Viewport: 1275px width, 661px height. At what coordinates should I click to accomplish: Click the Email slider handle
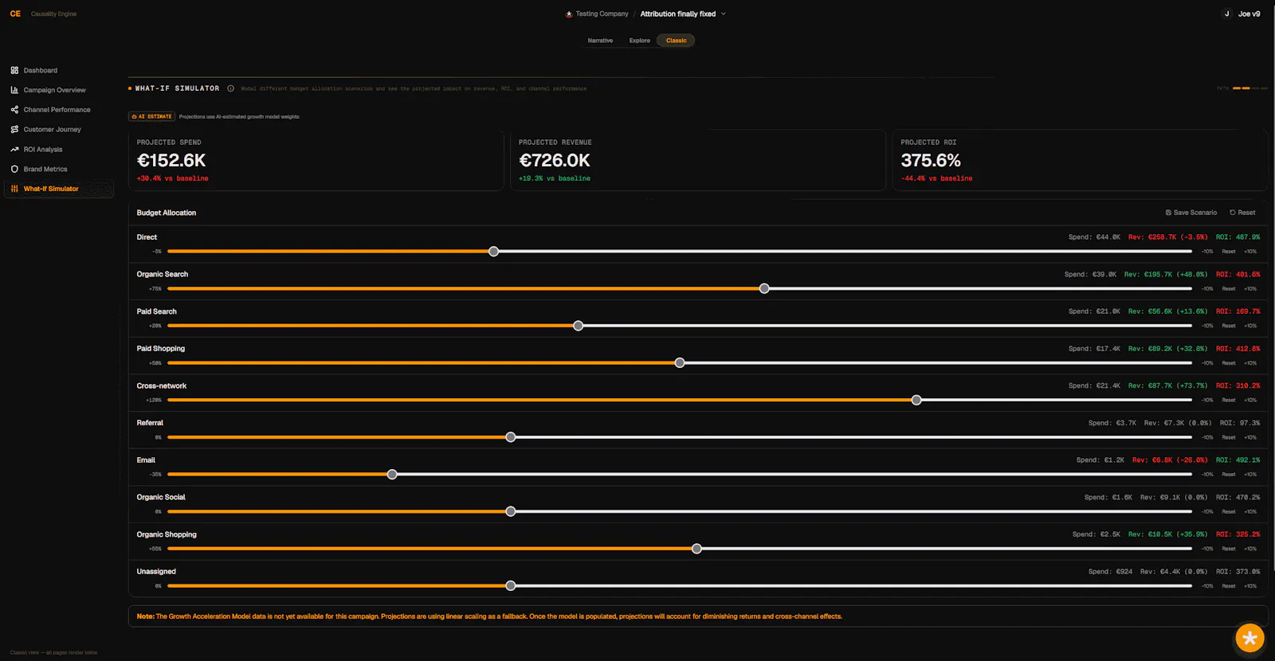(x=392, y=475)
